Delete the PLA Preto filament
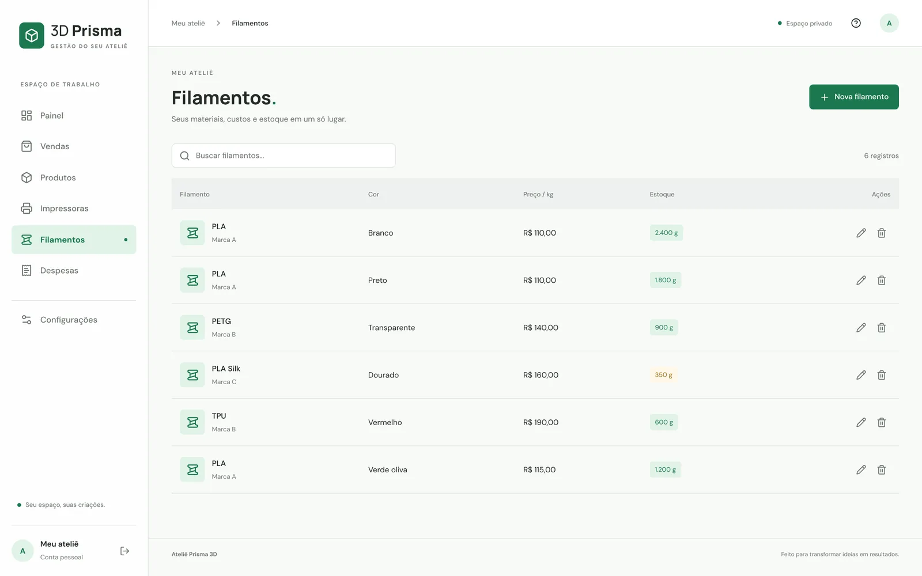This screenshot has width=922, height=576. 882,280
